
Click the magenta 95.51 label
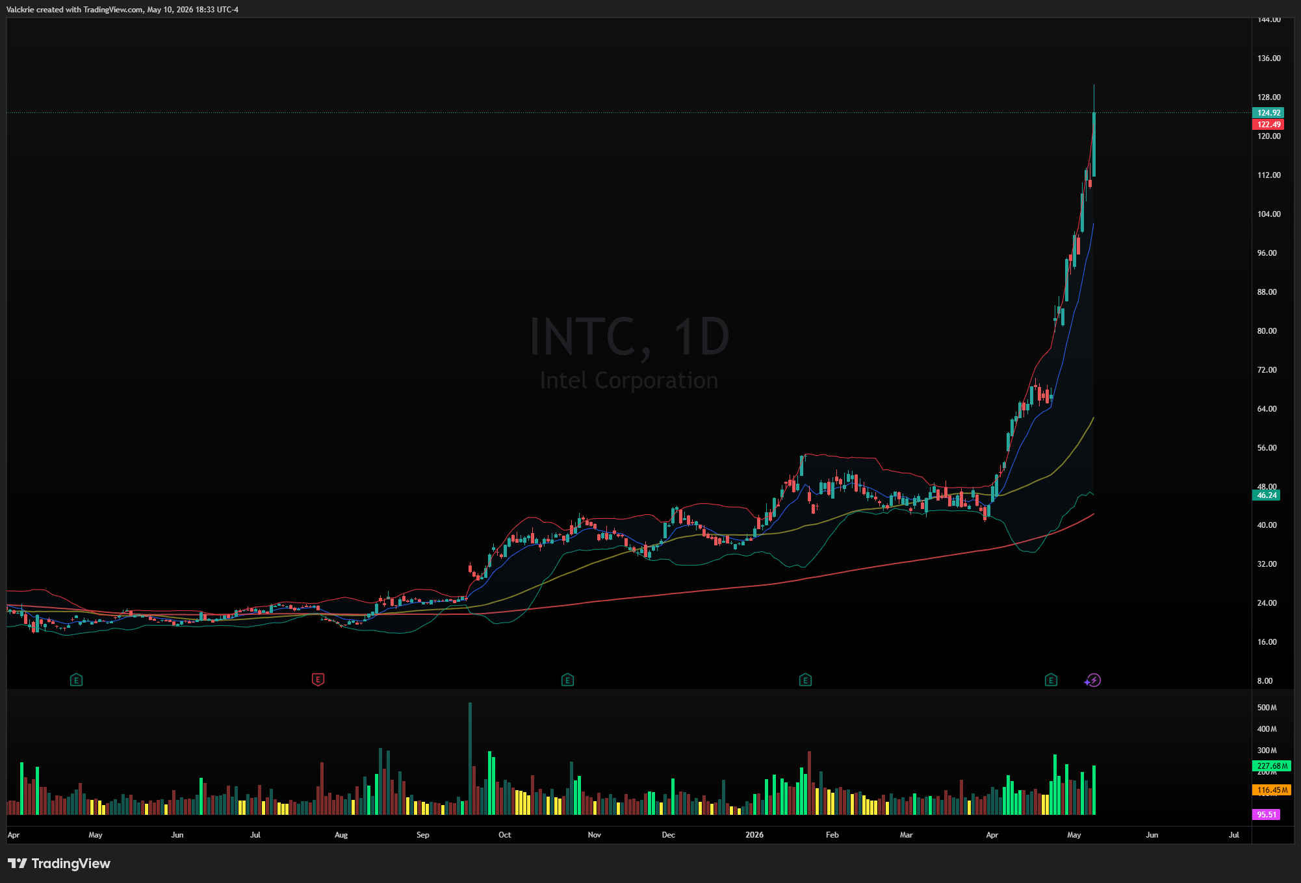click(1266, 814)
